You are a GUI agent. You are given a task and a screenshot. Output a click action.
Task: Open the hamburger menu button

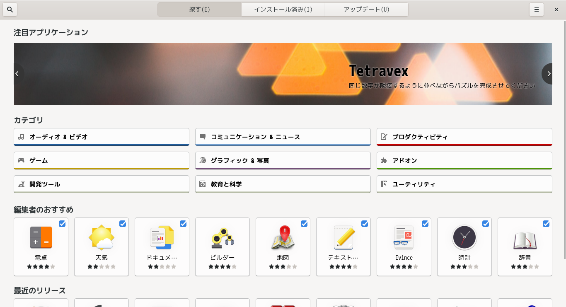click(537, 10)
